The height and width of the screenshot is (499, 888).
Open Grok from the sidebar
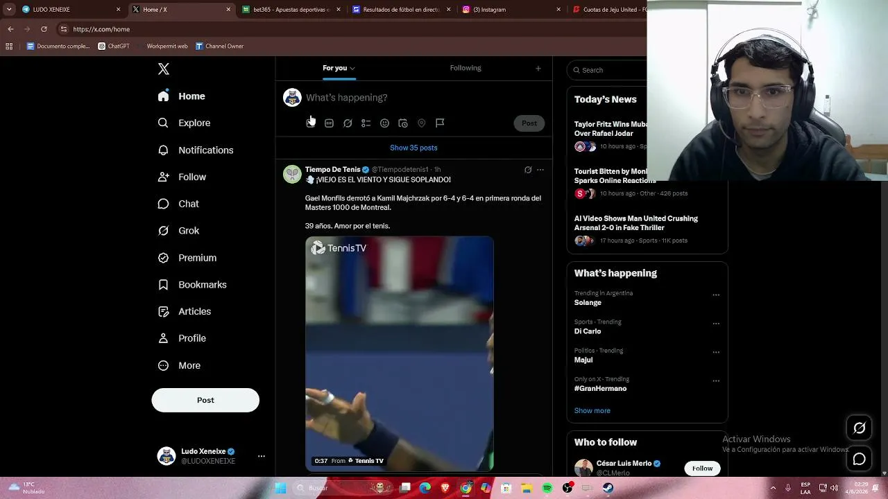179,231
